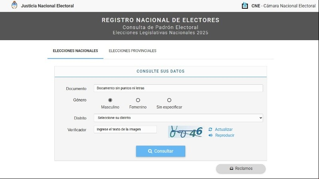This screenshot has height=179, width=319.
Task: Open the Distrito dropdown list
Action: click(178, 118)
